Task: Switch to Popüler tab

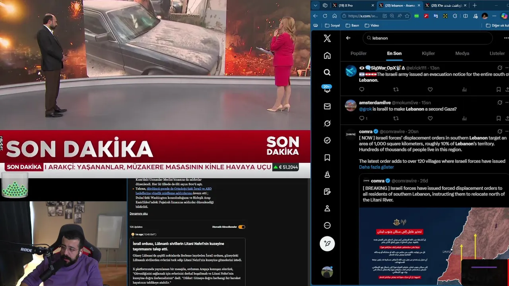Action: click(x=358, y=53)
